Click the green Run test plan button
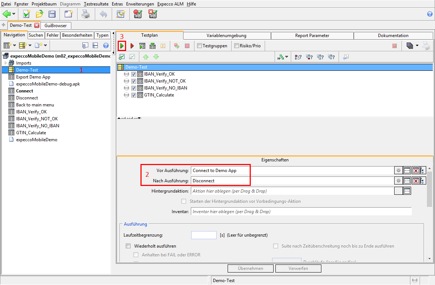The width and height of the screenshot is (435, 285). (122, 46)
